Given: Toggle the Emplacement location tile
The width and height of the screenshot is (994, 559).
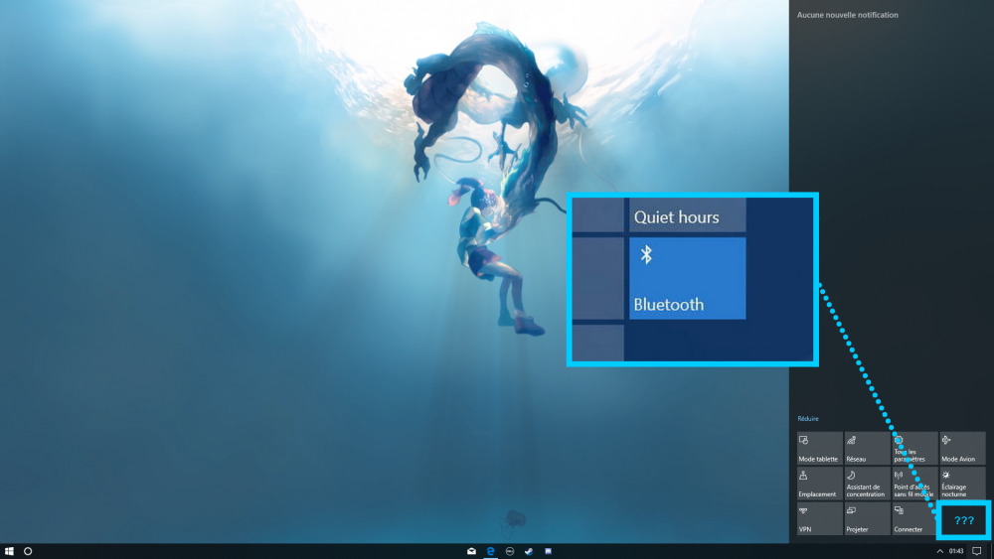Looking at the screenshot, I should [x=819, y=483].
